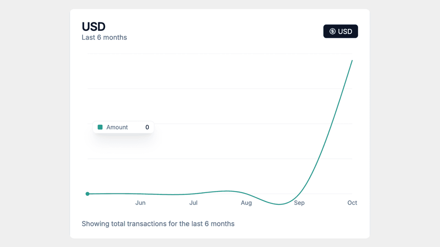The height and width of the screenshot is (247, 440).
Task: Click the dollar coin icon in USD button
Action: point(332,31)
